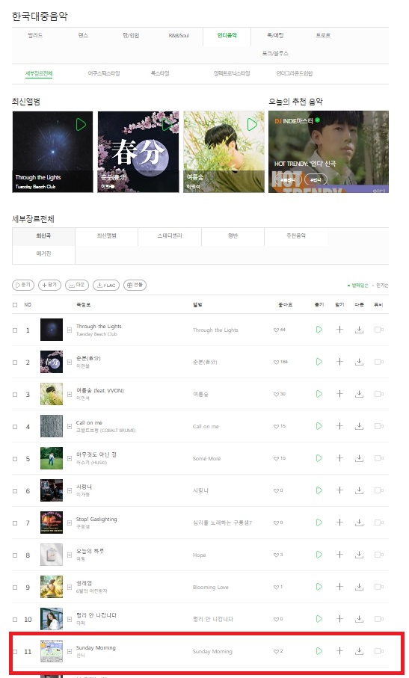Switch to the R&B/Soul genre tab
409x678 pixels.
pos(179,35)
